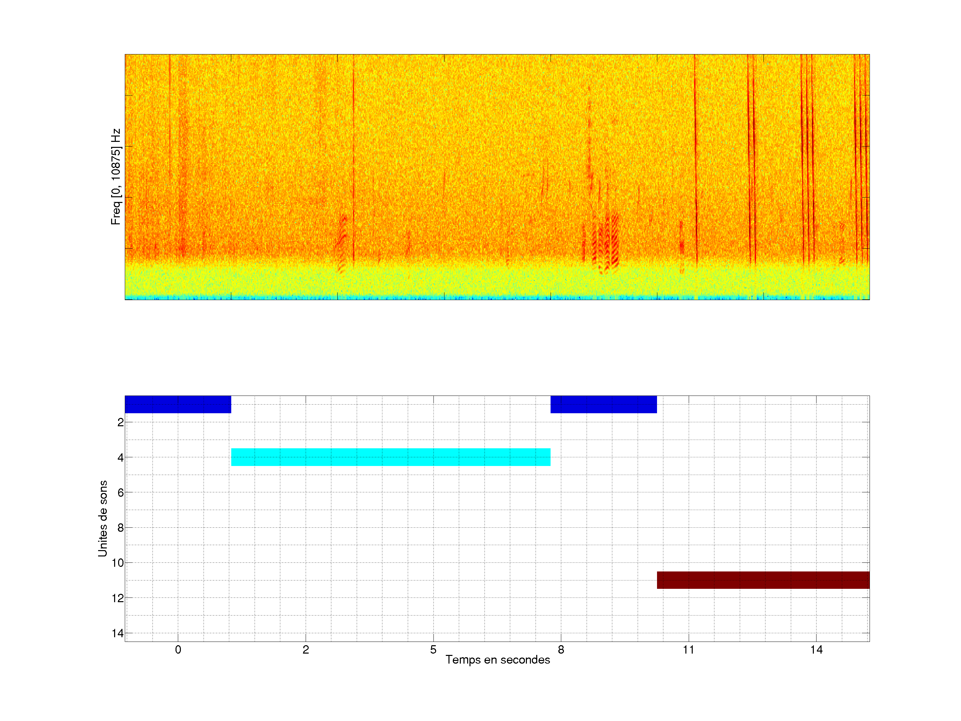Click the 'Unites de sons' y-axis label

102,518
